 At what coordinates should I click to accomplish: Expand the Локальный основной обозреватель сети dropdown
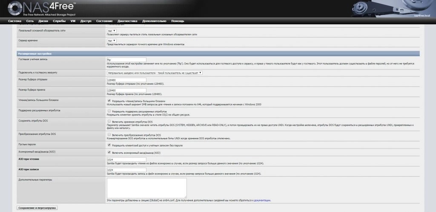pos(111,31)
